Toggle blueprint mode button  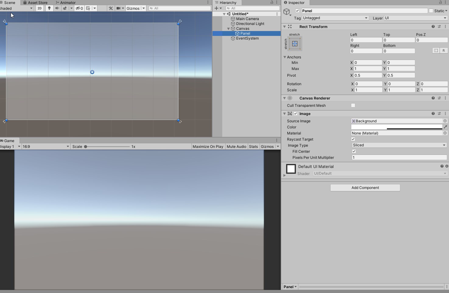pyautogui.click(x=436, y=51)
